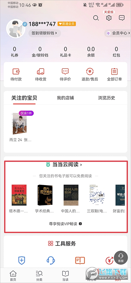Open 中国人的精神 book cover
131x283 pixels.
click(x=71, y=195)
